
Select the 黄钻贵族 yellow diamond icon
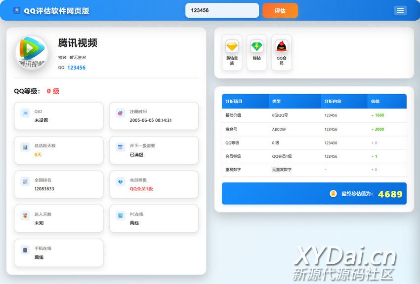point(232,47)
